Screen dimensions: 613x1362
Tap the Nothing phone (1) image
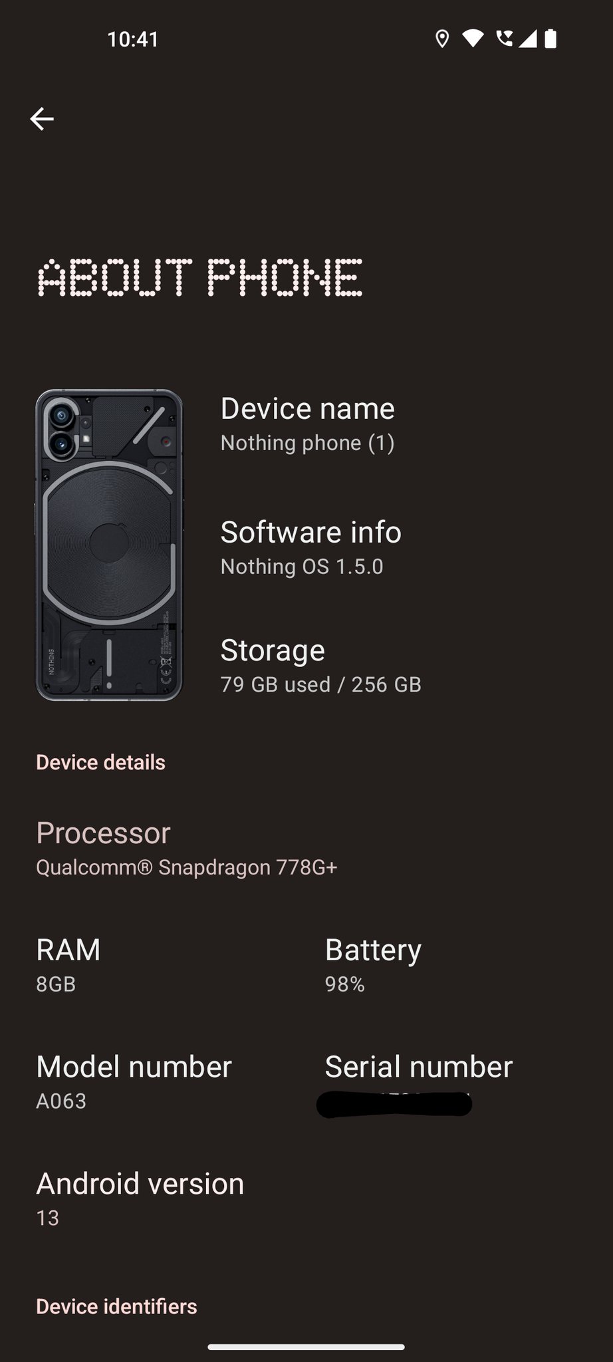pyautogui.click(x=109, y=545)
